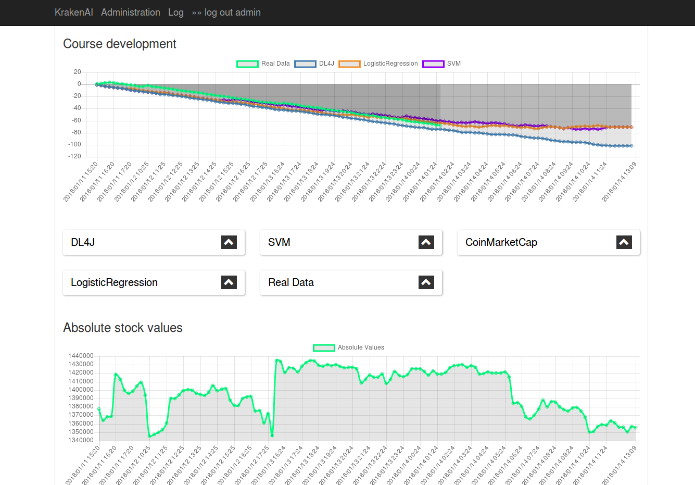Expand the CoinMarketCap panel header title
Image resolution: width=695 pixels, height=485 pixels.
point(501,242)
